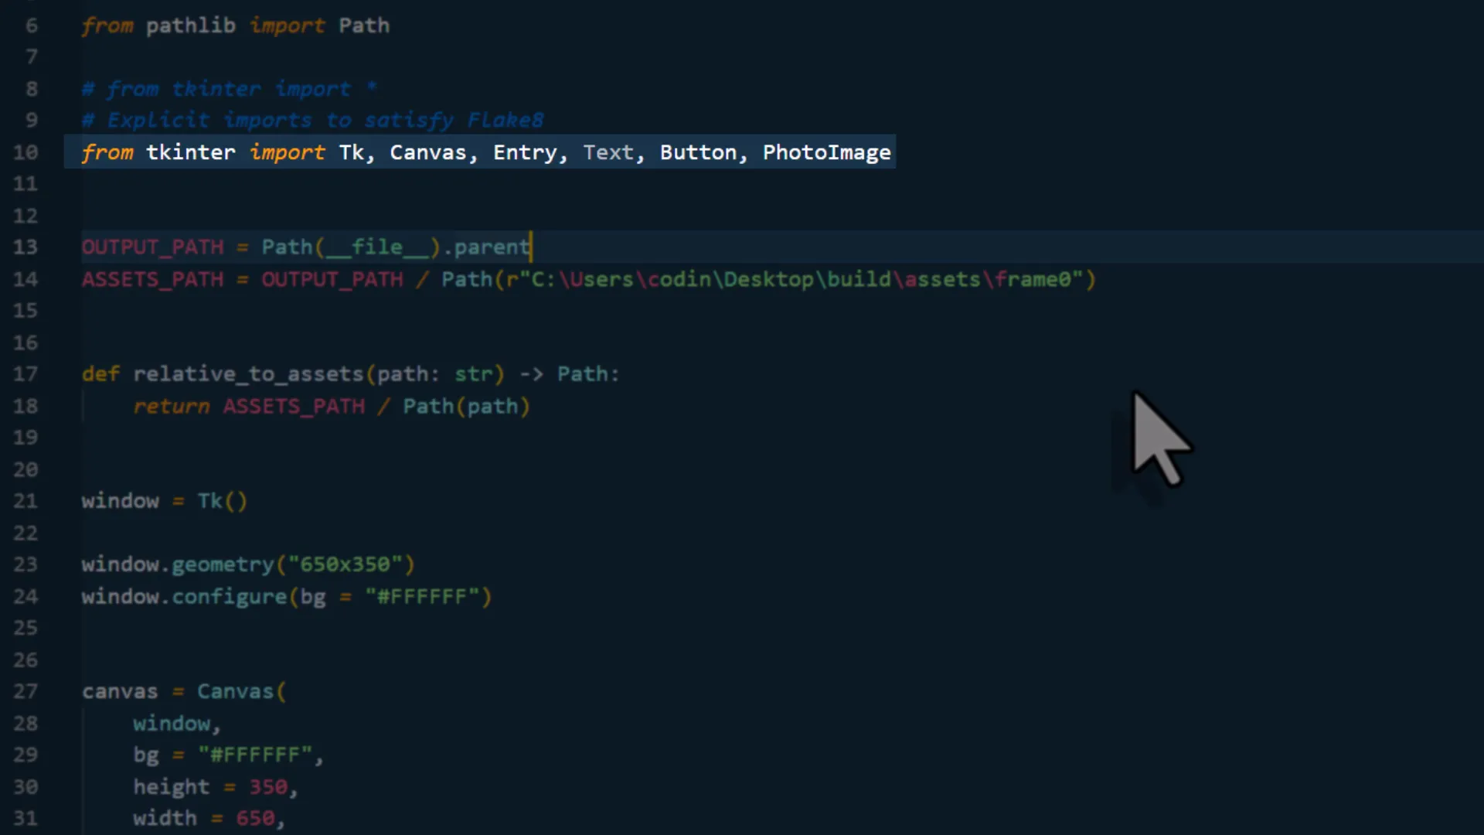Select the width value 650

click(x=257, y=817)
